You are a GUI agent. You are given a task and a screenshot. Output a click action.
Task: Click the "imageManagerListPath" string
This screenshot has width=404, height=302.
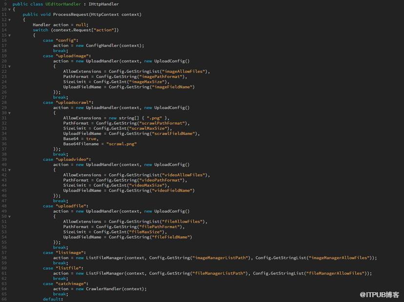(221, 258)
